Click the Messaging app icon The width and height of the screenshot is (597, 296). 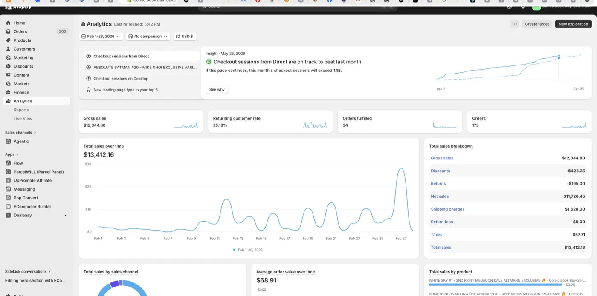(8, 189)
